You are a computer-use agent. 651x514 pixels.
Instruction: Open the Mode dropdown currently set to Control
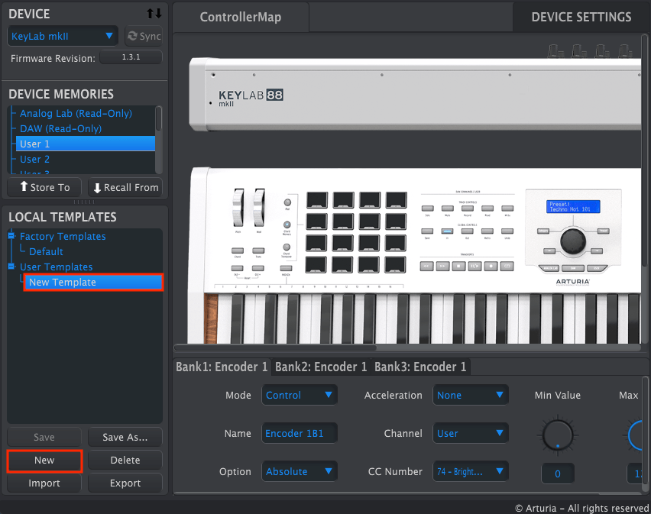coord(299,395)
